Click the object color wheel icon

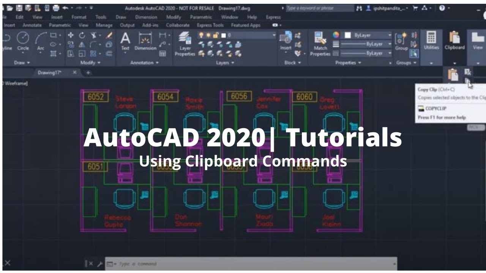336,35
